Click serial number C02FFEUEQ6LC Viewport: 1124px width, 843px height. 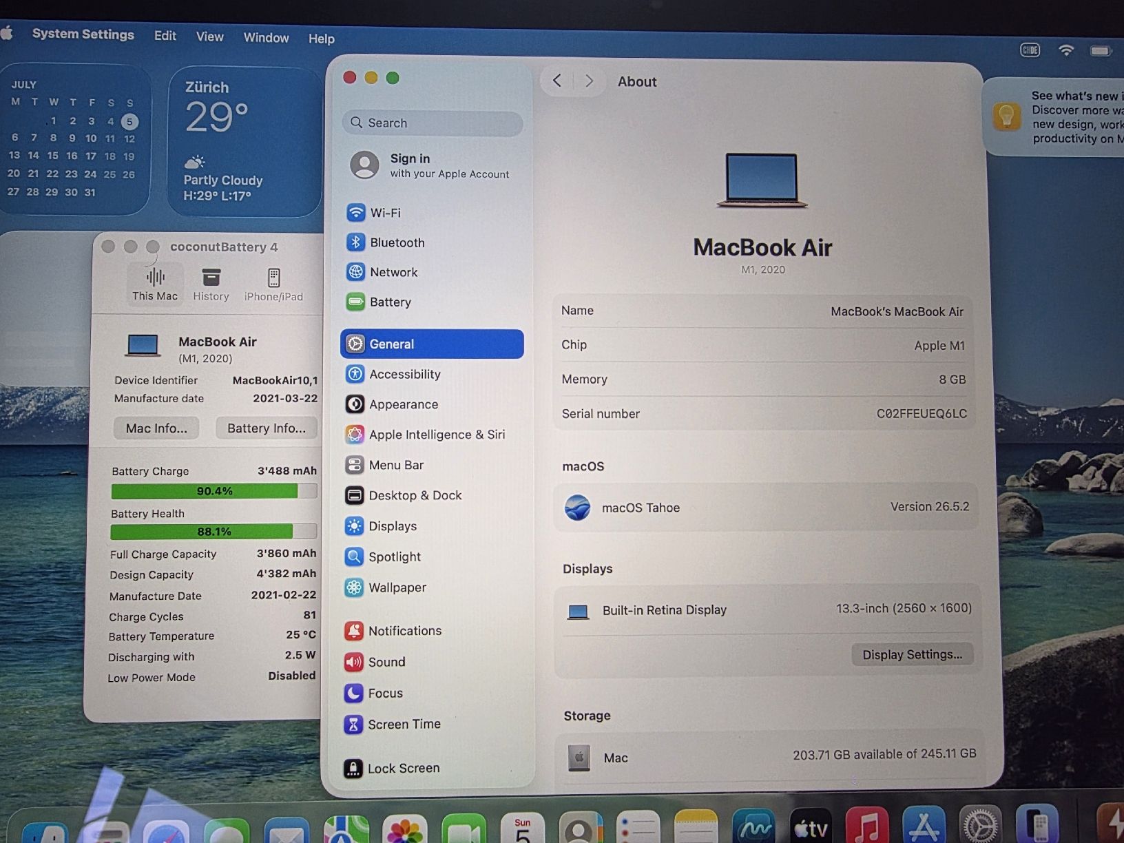point(922,414)
